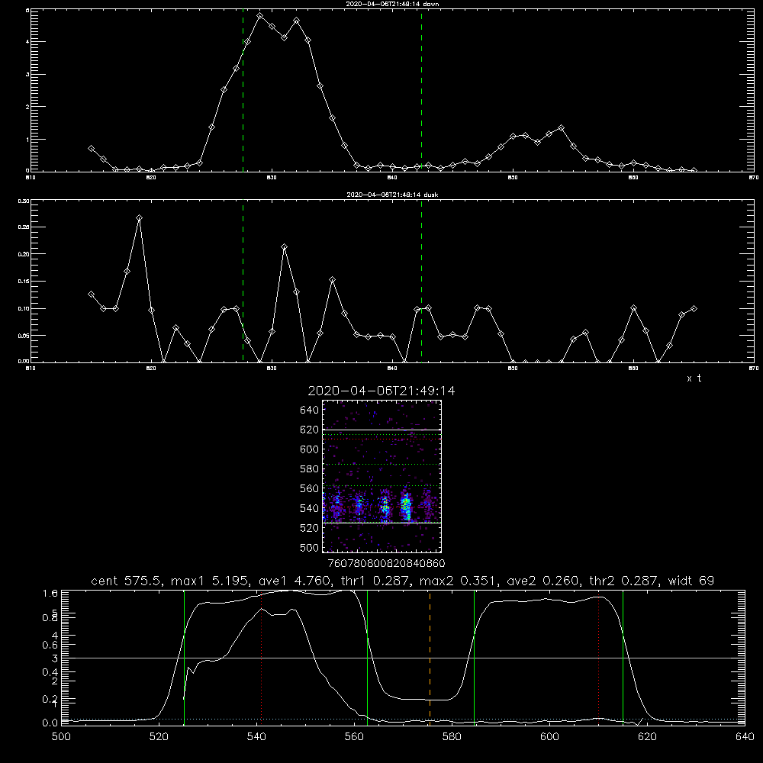Open the spectral heatmap image panel

coord(381,476)
